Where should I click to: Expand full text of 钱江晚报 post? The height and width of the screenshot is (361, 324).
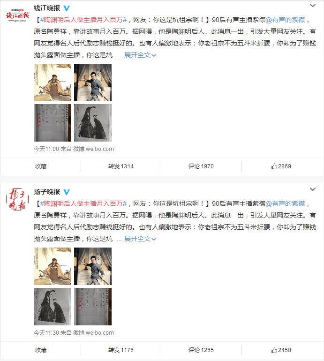coord(140,55)
